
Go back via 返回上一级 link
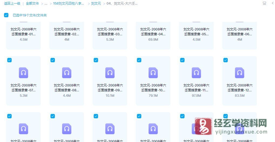point(12,4)
